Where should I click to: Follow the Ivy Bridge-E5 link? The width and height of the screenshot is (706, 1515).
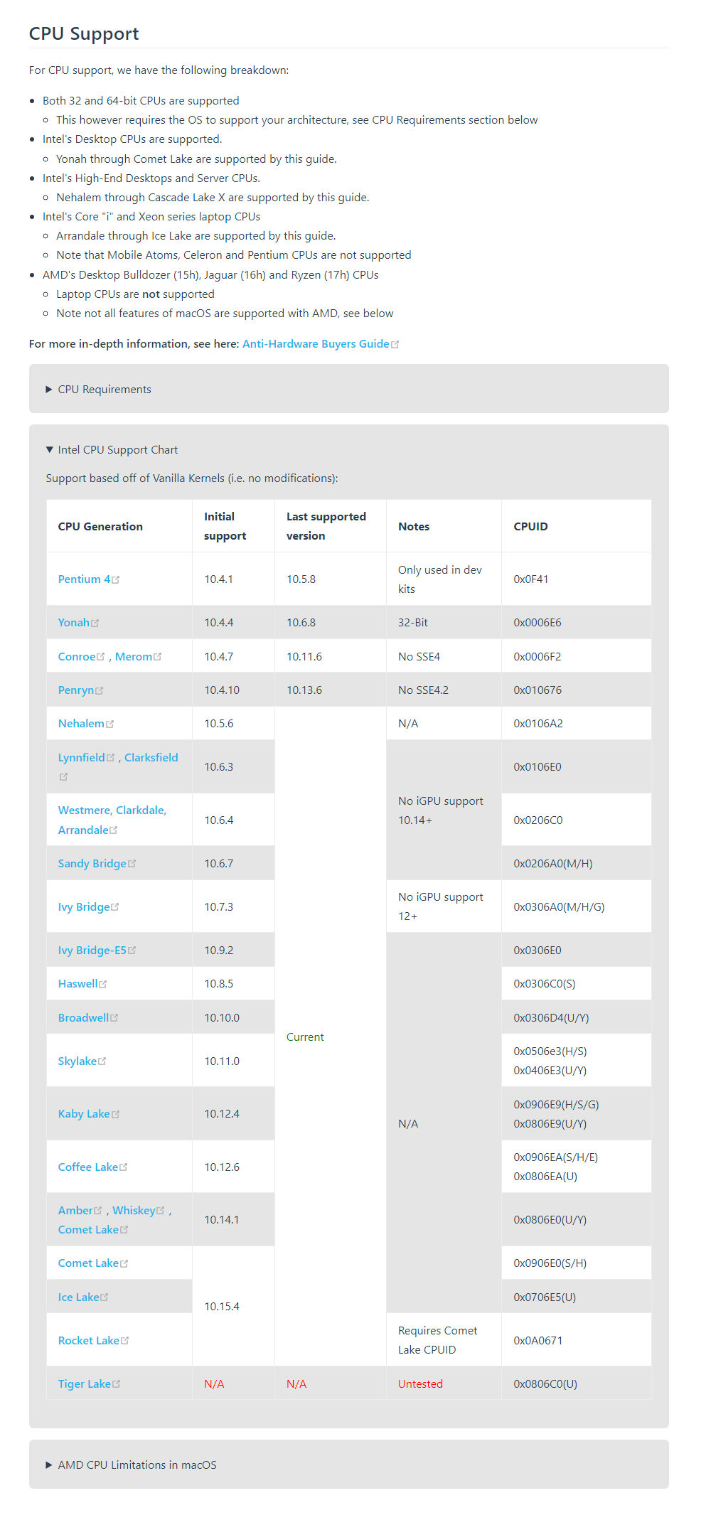coord(92,951)
